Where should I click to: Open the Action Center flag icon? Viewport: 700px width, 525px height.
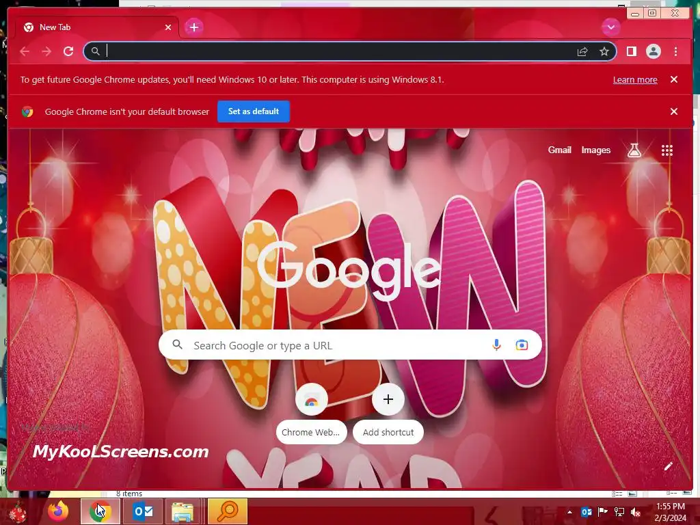click(603, 512)
